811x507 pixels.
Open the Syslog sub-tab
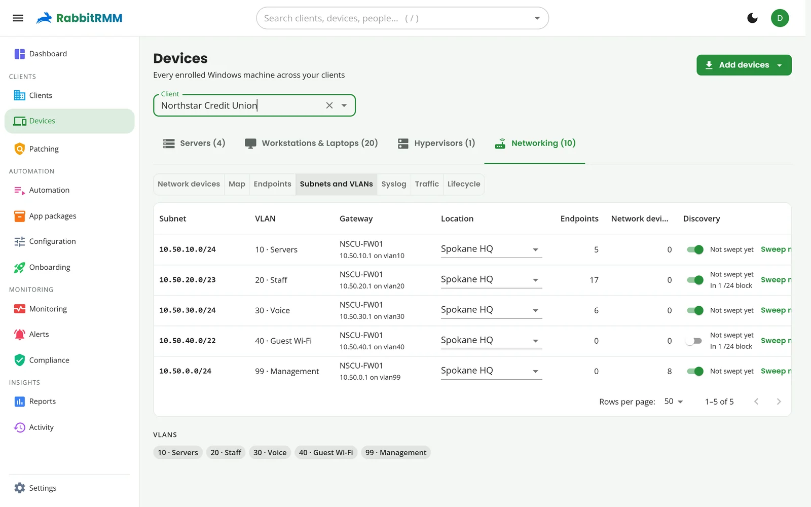pyautogui.click(x=394, y=184)
